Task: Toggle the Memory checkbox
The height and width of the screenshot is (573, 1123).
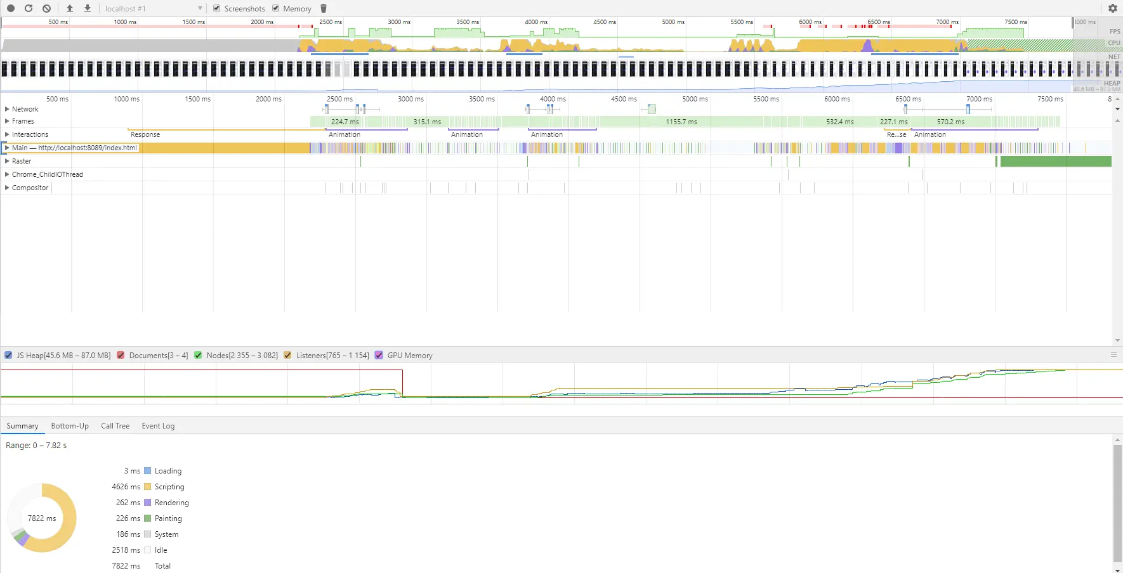Action: 276,8
